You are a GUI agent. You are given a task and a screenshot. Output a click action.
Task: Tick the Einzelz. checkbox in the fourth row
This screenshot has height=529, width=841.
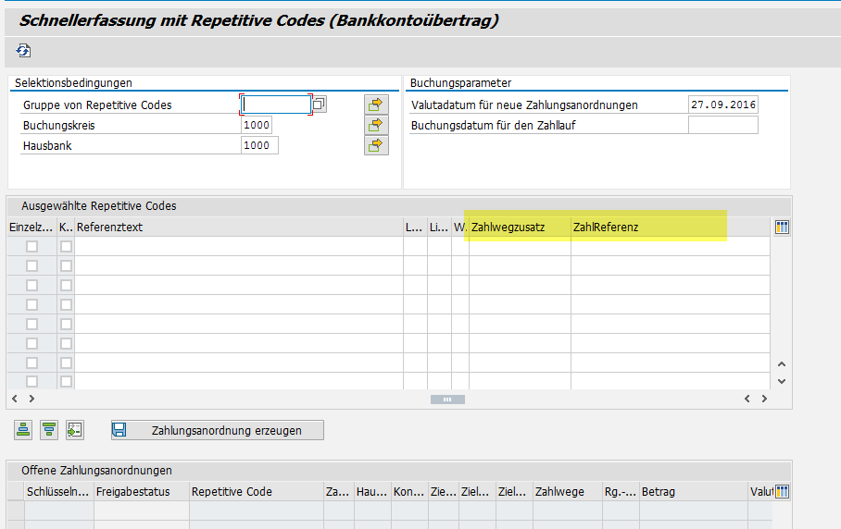[x=32, y=304]
